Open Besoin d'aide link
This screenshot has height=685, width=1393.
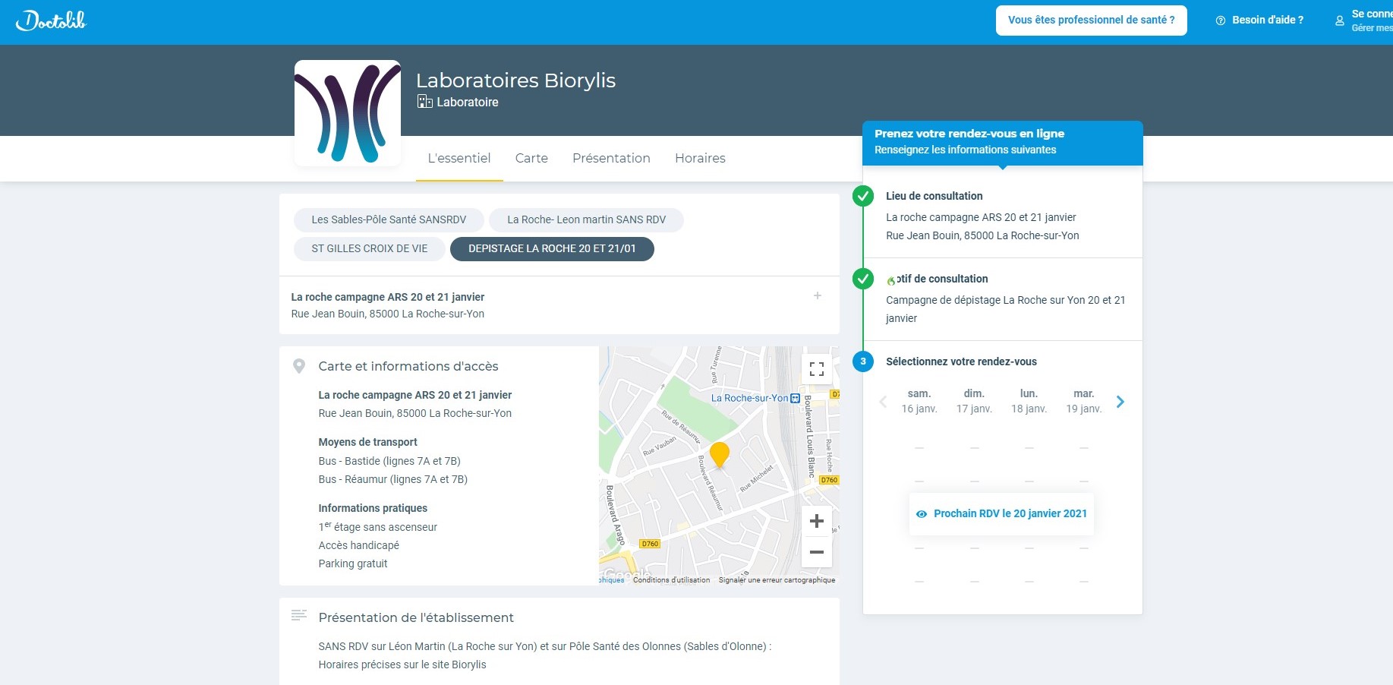coord(1259,21)
